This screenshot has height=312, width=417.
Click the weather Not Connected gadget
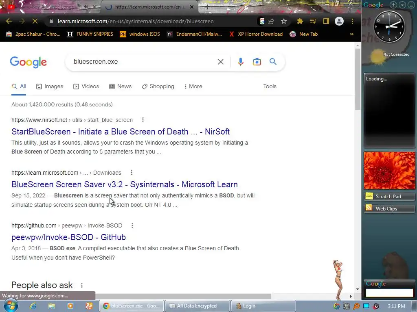point(390,56)
